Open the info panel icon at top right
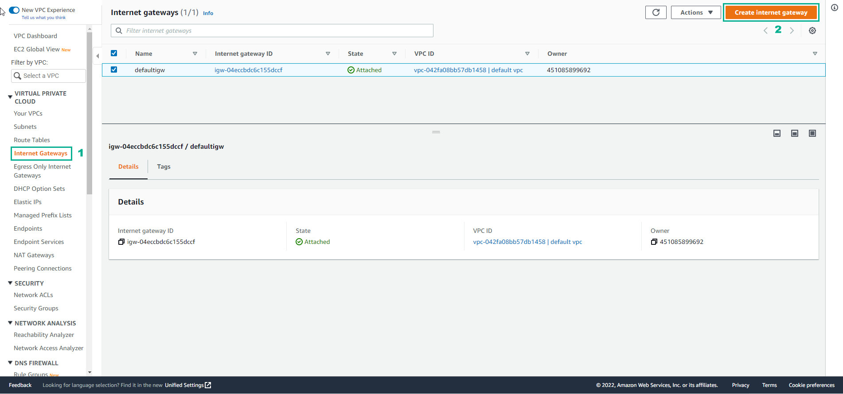843x394 pixels. tap(834, 8)
